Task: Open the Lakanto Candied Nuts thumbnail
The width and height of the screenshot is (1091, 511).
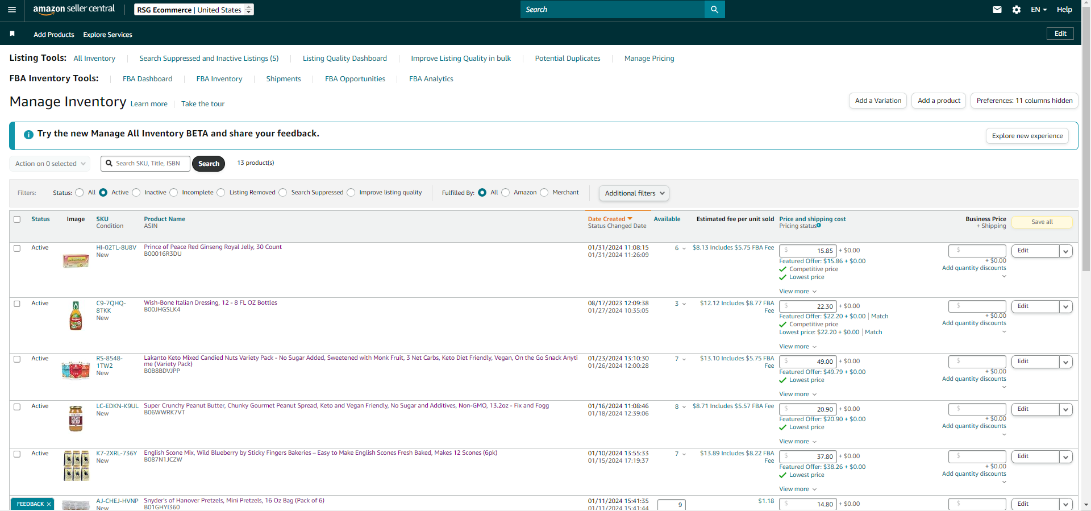Action: [76, 370]
